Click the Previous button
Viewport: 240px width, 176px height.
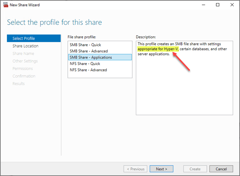pyautogui.click(x=136, y=169)
